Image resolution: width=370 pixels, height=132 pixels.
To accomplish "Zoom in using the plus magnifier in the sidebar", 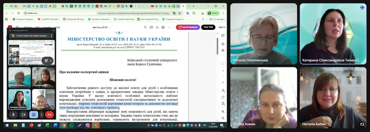I will [223, 111].
